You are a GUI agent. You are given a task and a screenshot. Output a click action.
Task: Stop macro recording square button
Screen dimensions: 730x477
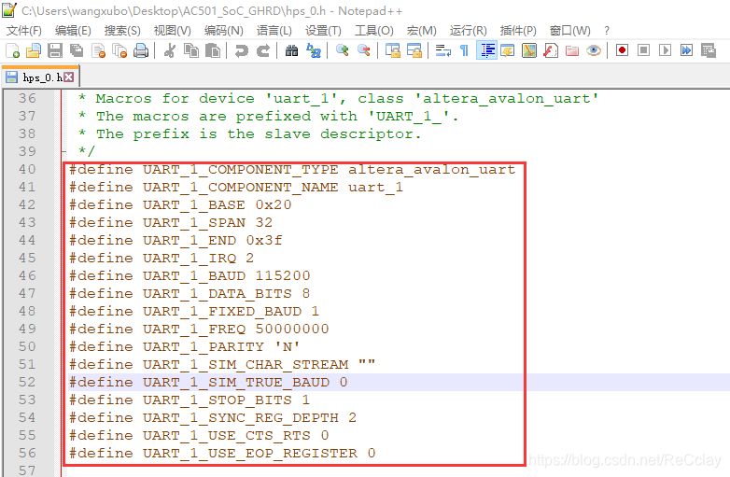[x=643, y=50]
